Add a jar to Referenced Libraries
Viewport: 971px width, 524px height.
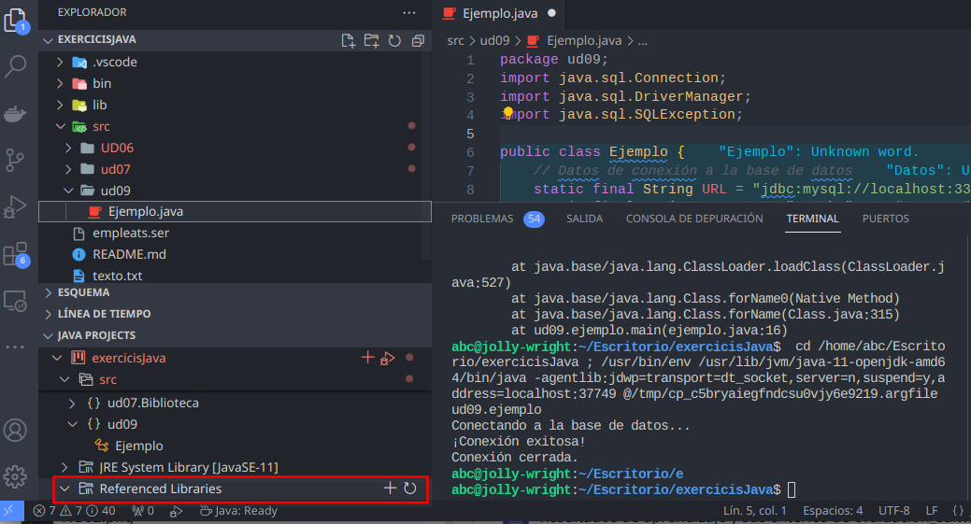pyautogui.click(x=390, y=489)
